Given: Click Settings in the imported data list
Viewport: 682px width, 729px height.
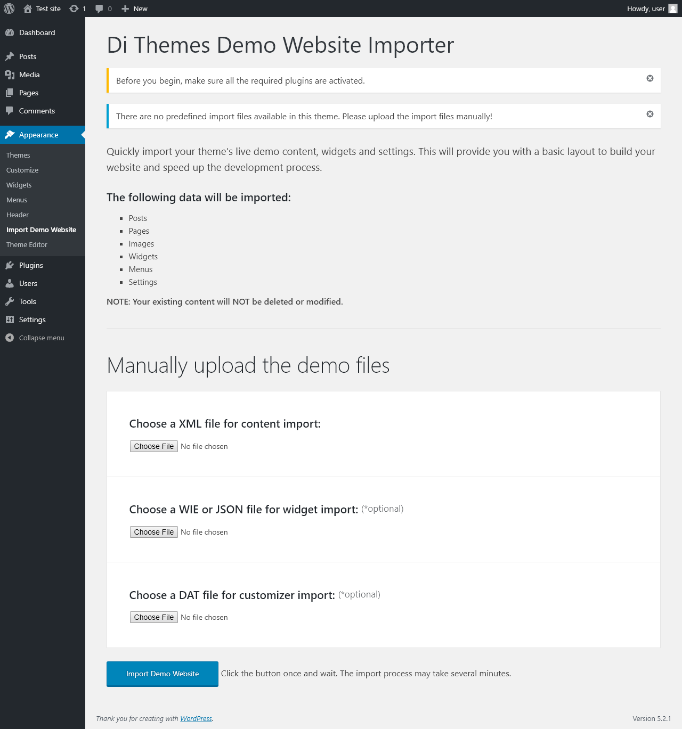Looking at the screenshot, I should point(143,282).
